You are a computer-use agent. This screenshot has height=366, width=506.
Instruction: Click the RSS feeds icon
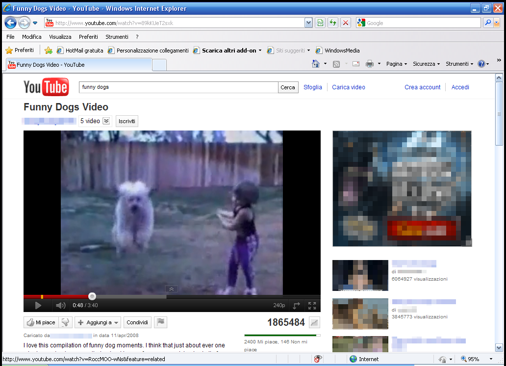tap(336, 64)
